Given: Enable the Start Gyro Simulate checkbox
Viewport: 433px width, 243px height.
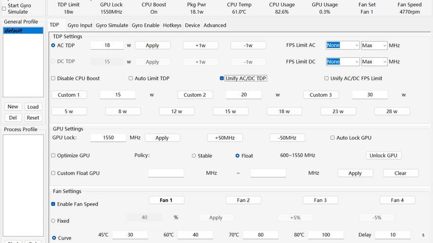Looking at the screenshot, I should [x=4, y=8].
